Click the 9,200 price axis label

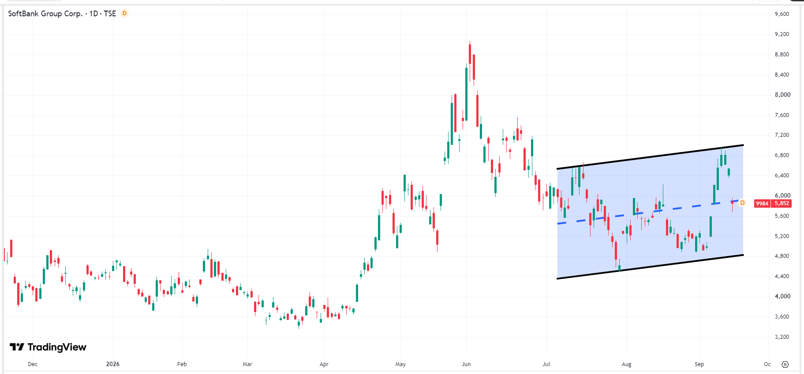click(782, 34)
